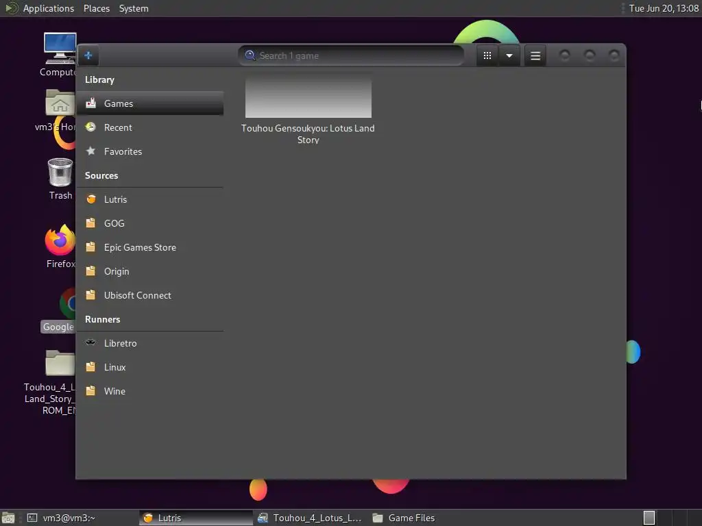Select the Libretro runner
Viewport: 702px width, 526px height.
click(150, 343)
